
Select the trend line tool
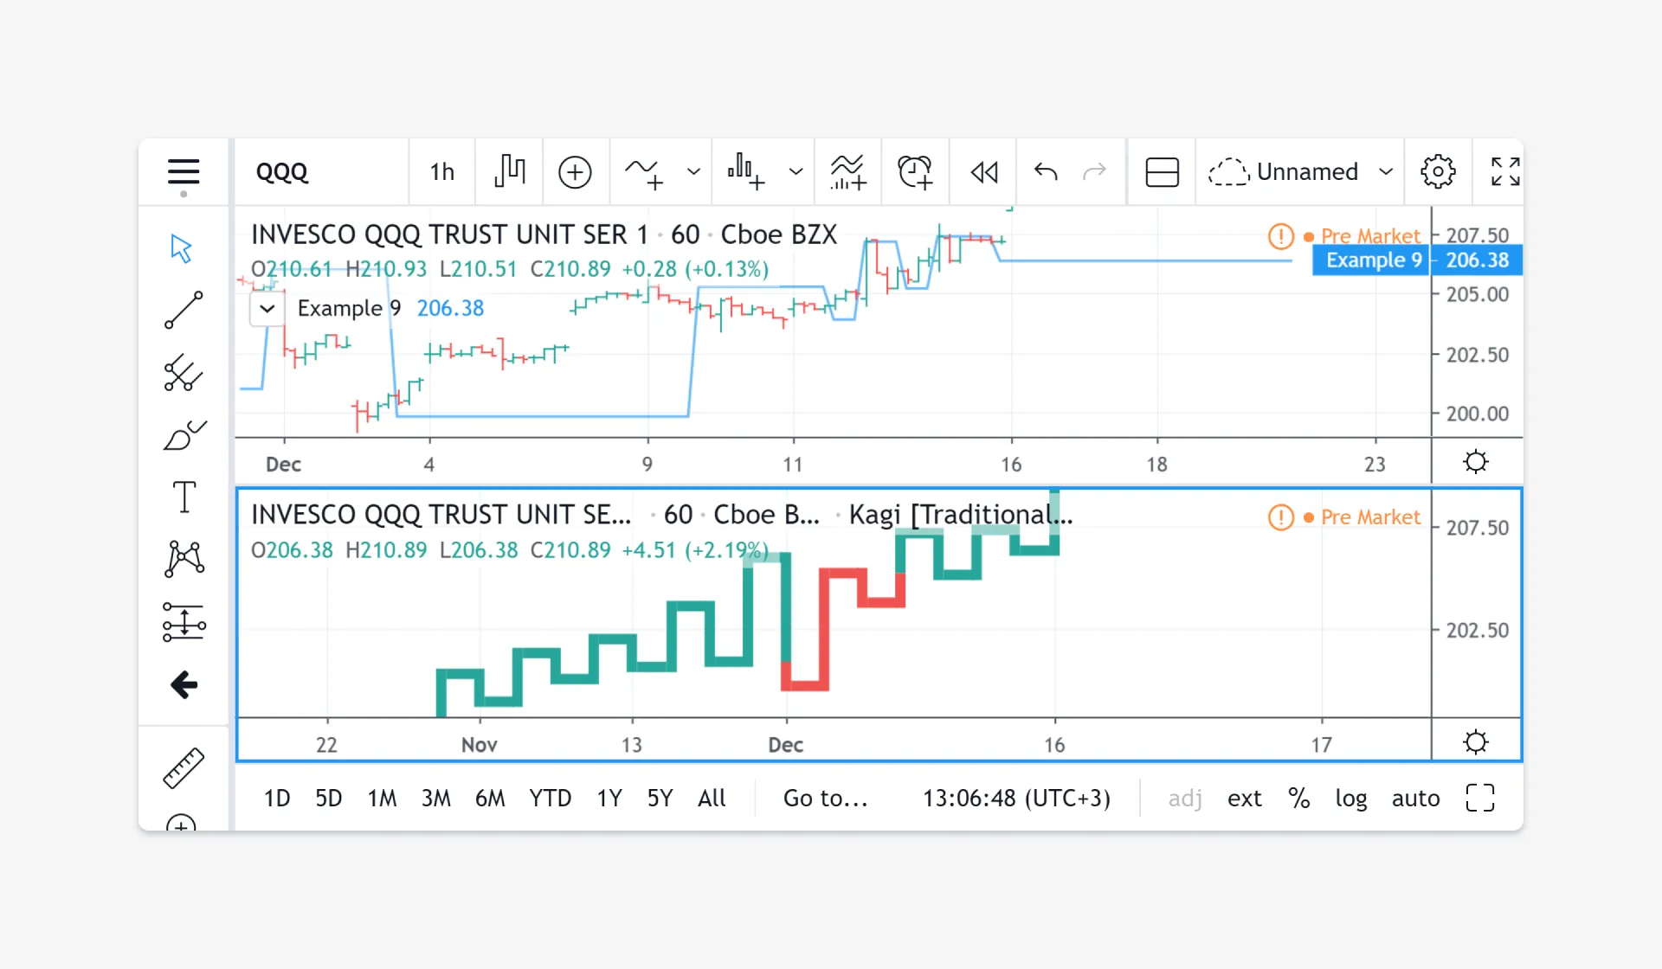[x=184, y=310]
